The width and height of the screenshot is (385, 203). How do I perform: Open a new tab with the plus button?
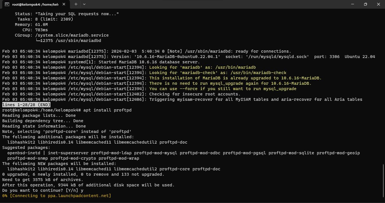point(76,4)
